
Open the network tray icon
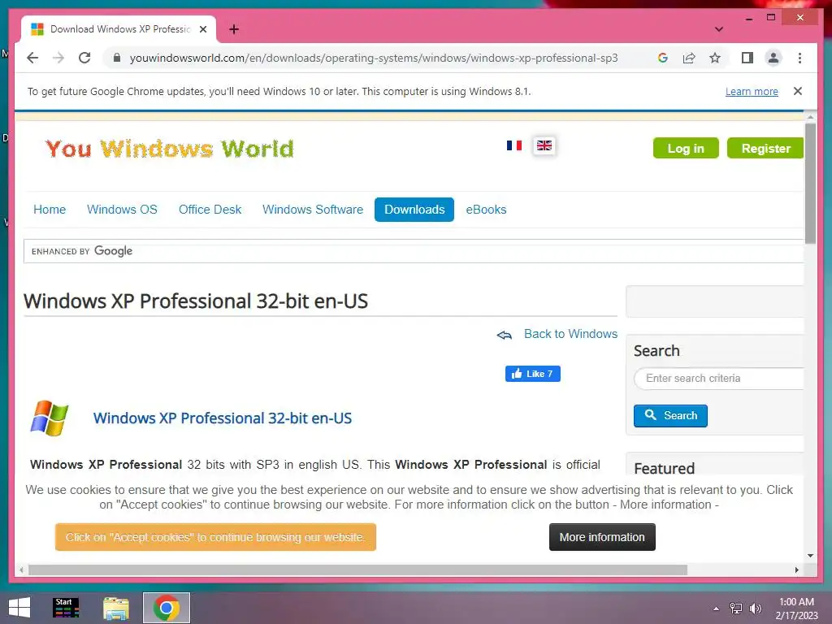pyautogui.click(x=736, y=608)
